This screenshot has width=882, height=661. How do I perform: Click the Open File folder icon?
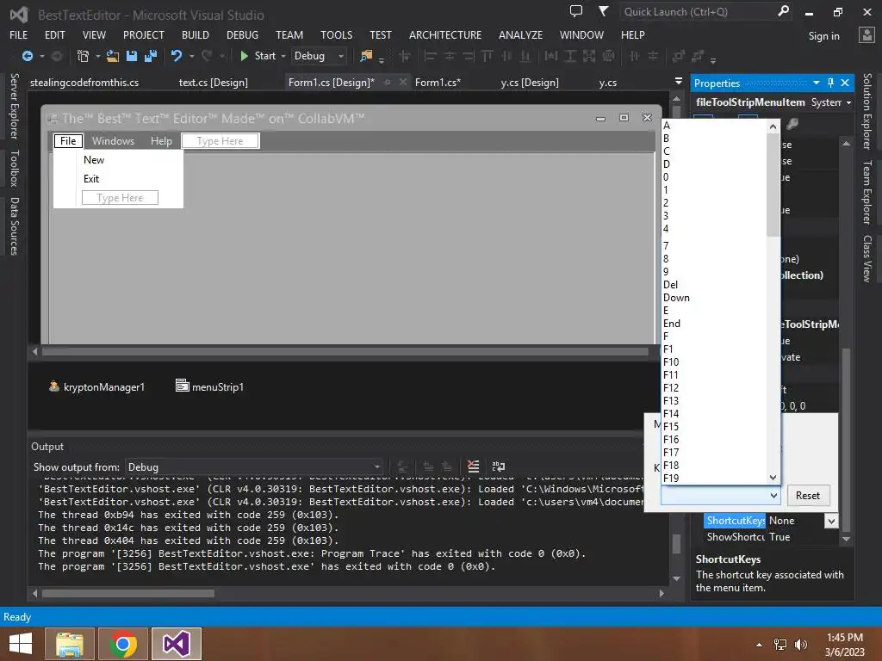pos(113,56)
